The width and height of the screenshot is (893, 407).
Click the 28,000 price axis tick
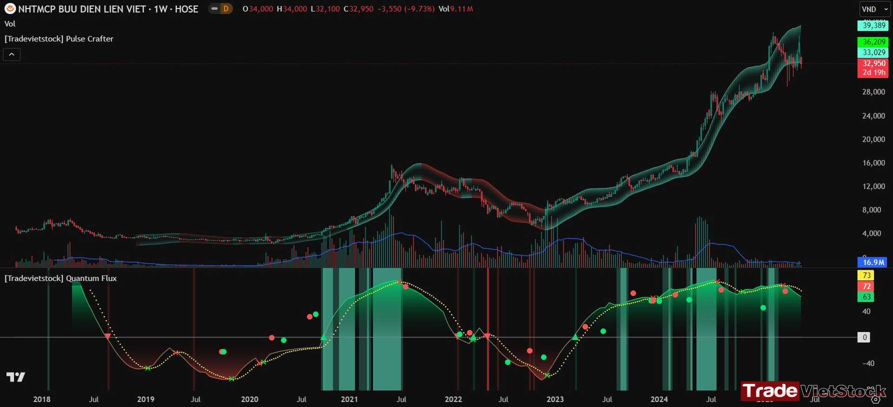click(873, 92)
